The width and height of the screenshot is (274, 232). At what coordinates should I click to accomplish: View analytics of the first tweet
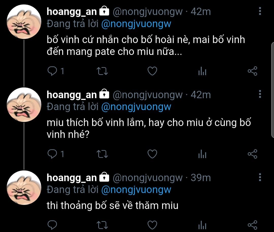[x=202, y=71]
